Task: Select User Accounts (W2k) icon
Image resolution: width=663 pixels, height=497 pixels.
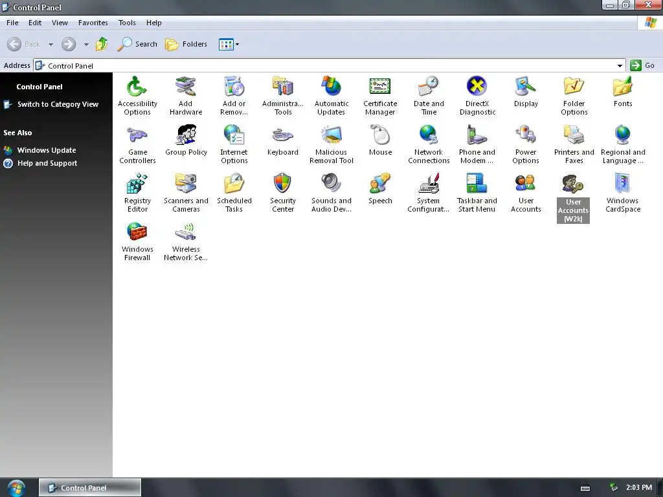Action: pyautogui.click(x=573, y=198)
